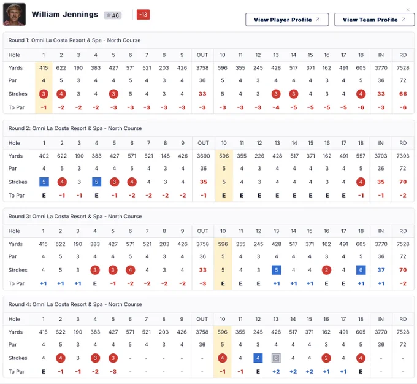
Task: Click Round 4 hole 18 birdie circle 4
Action: coord(361,358)
